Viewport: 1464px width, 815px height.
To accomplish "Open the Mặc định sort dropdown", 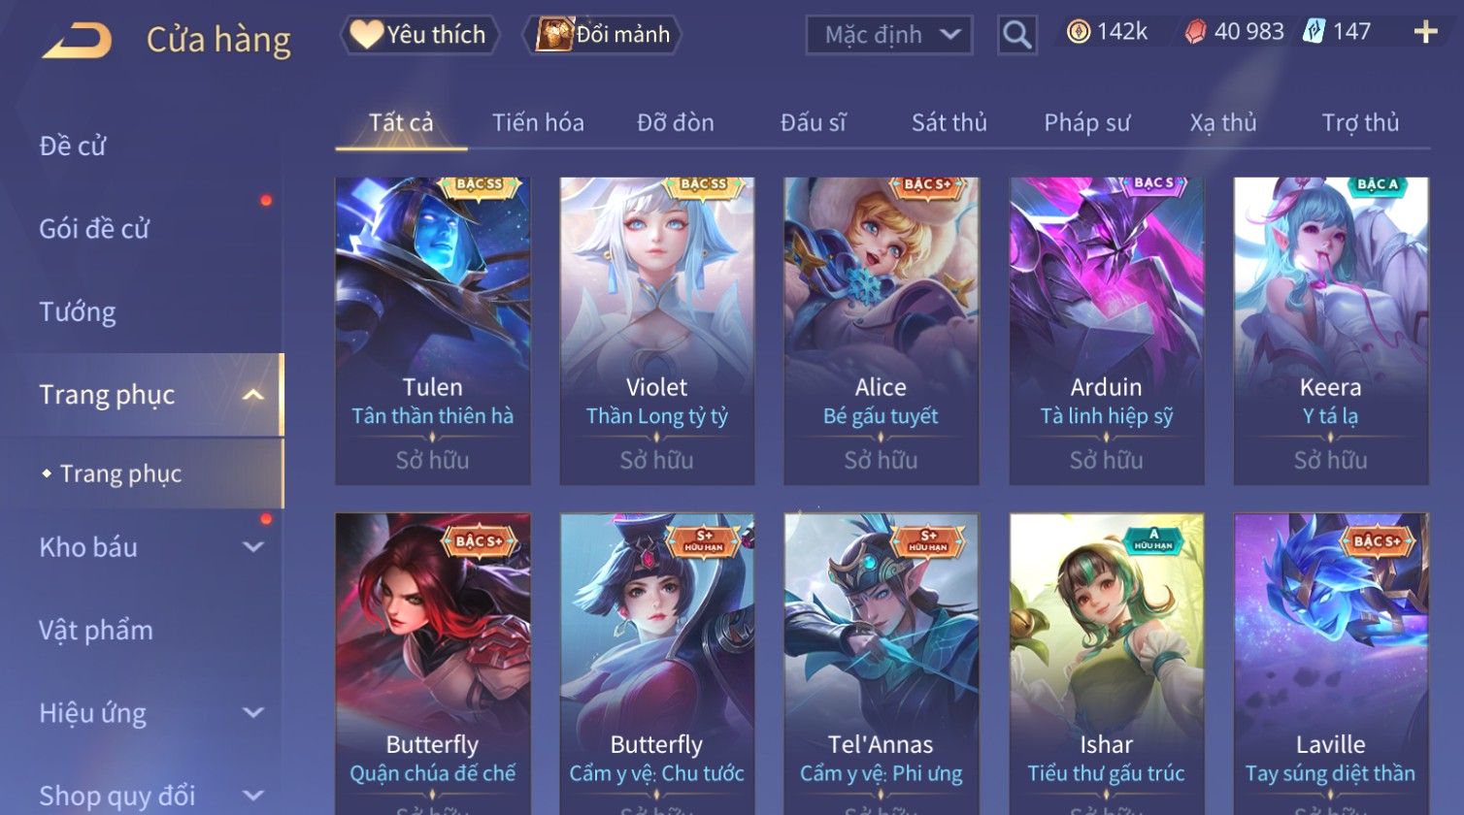I will click(888, 35).
